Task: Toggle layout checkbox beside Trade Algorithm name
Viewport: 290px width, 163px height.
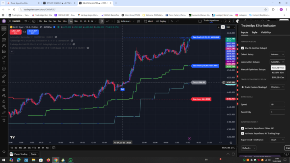Action: point(200,21)
